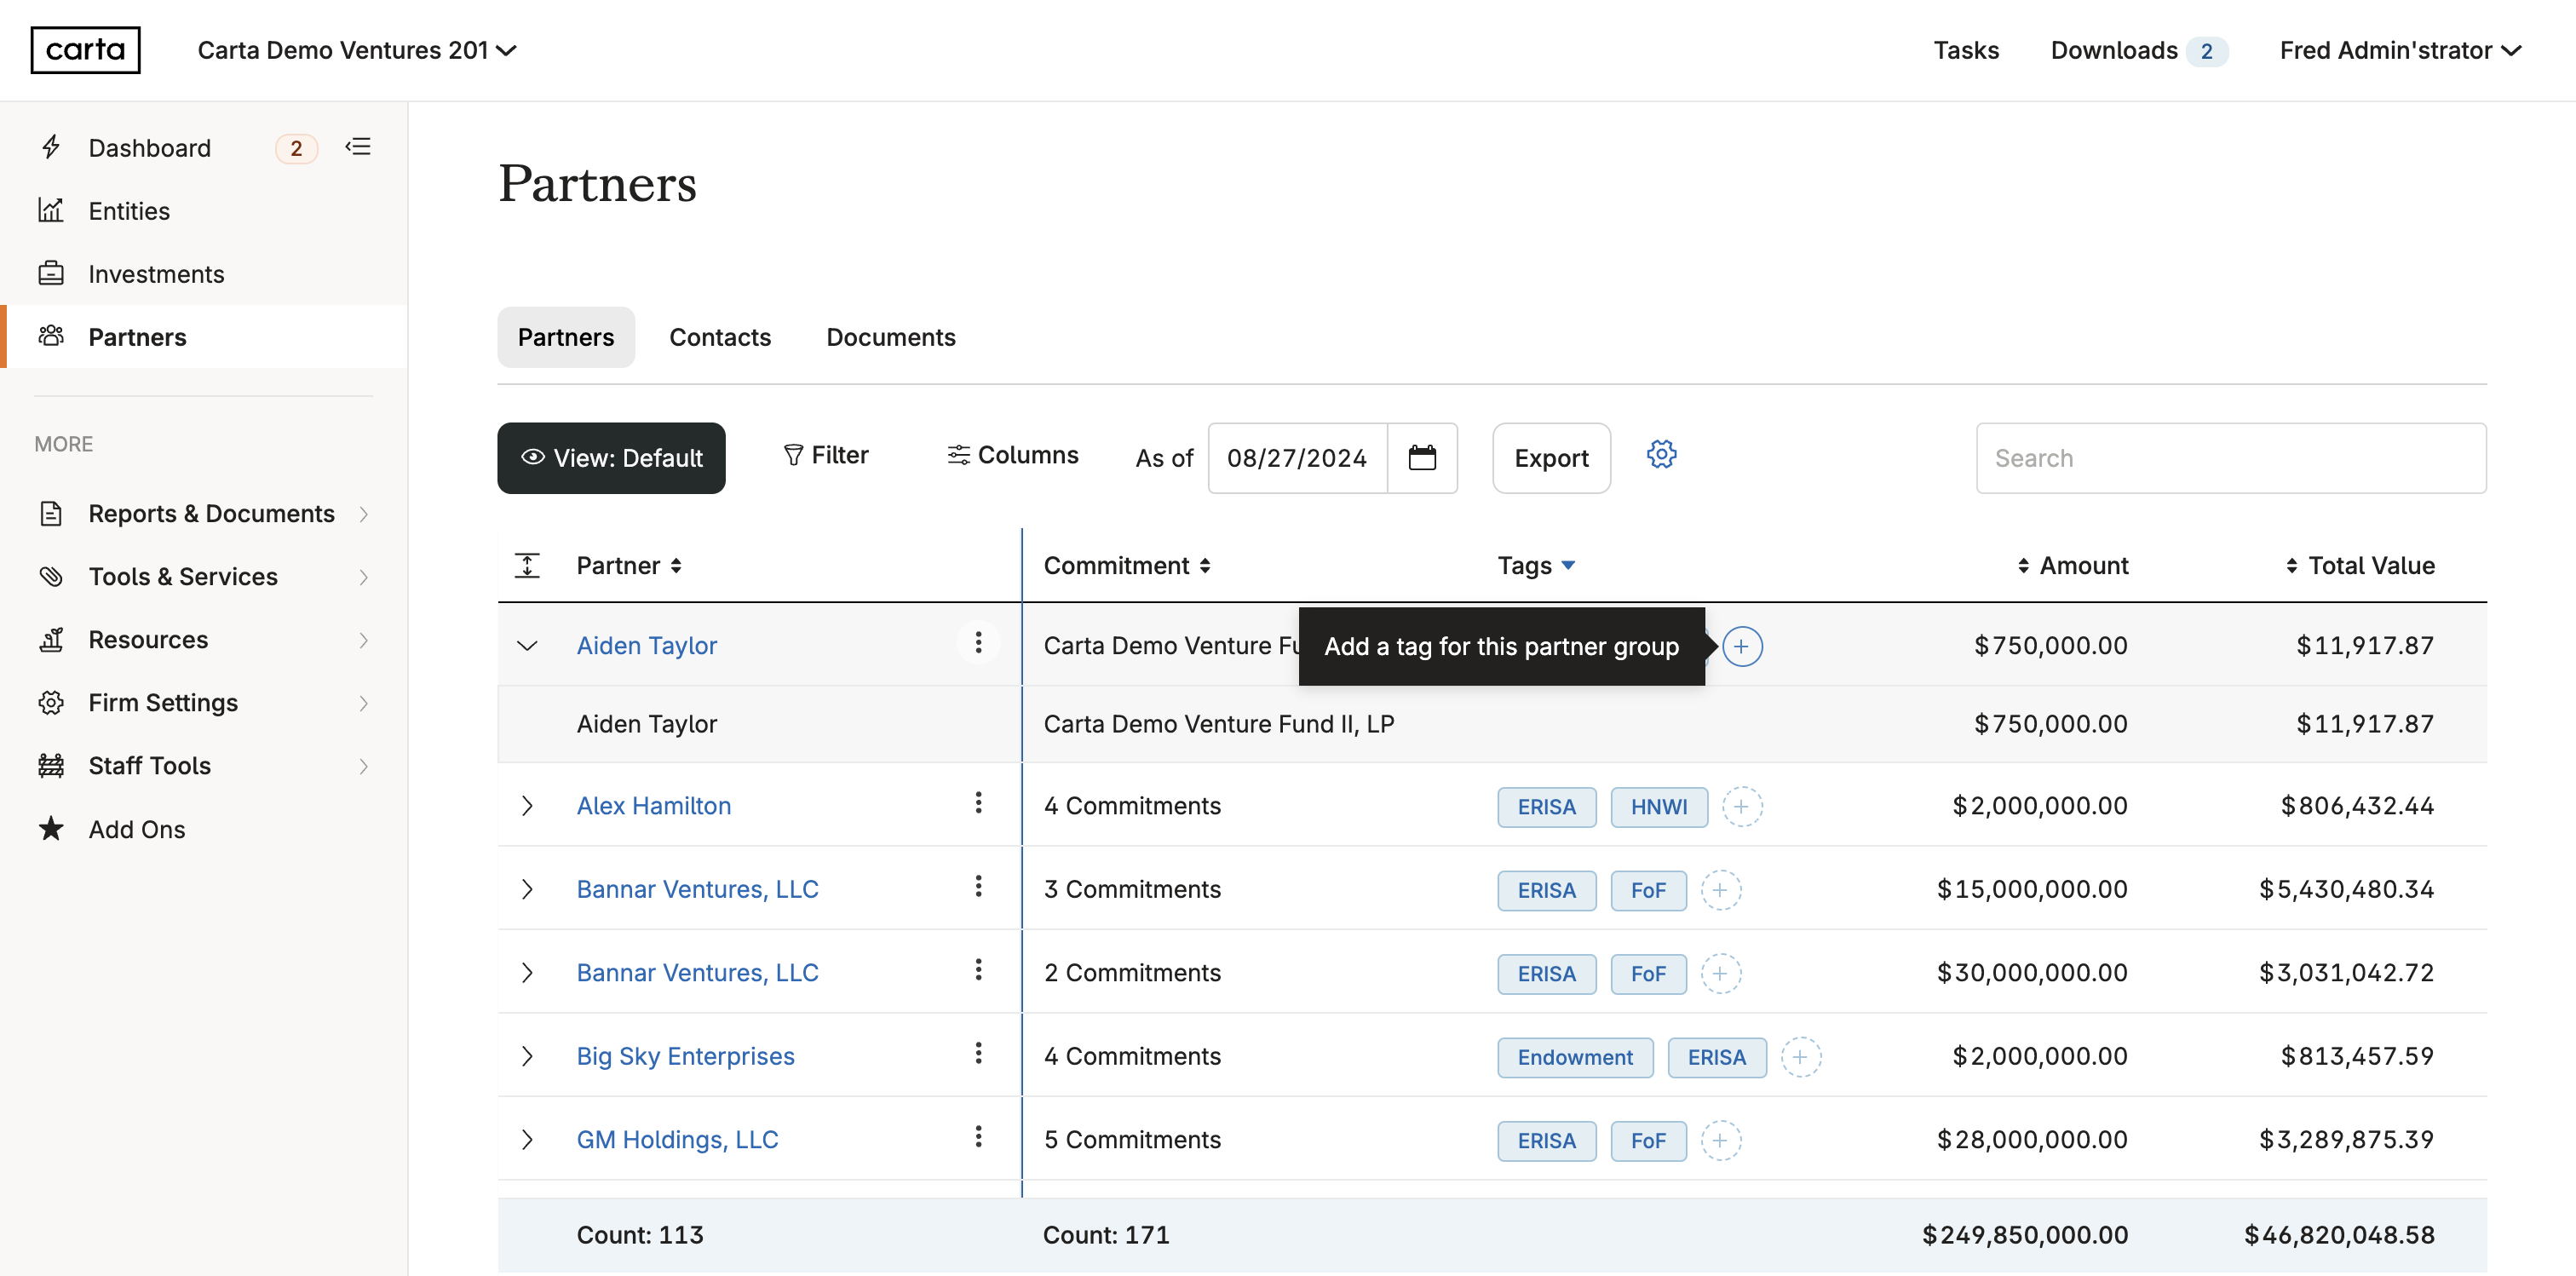2576x1276 pixels.
Task: Add a tag to Aiden Taylor group
Action: (x=1741, y=646)
